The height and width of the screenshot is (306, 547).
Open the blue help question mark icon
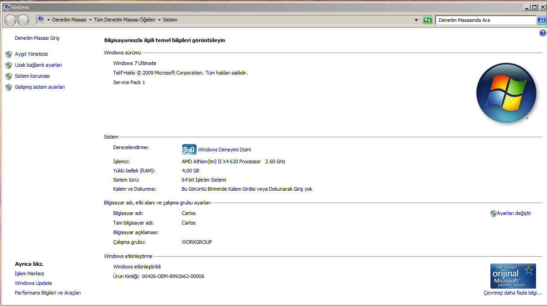coord(542,33)
